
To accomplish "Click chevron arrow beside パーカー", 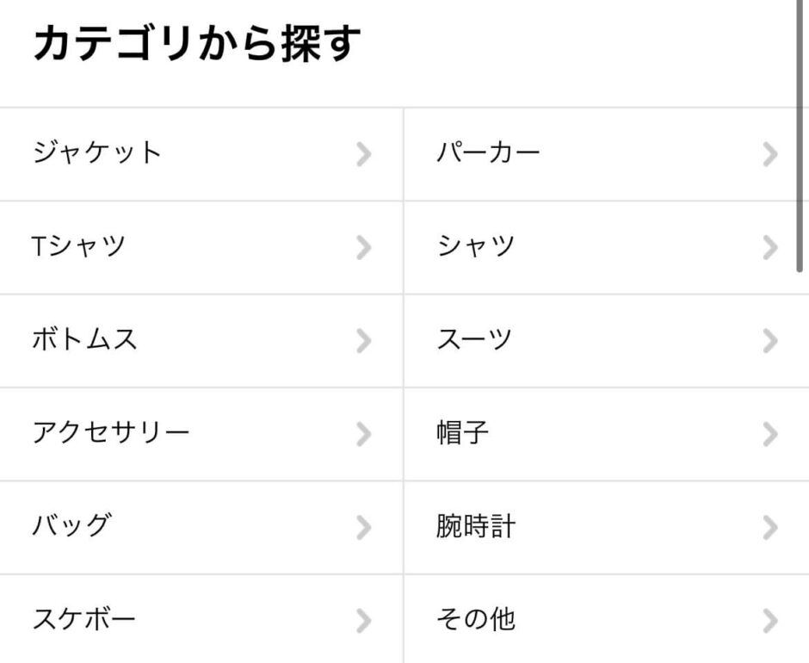I will tap(770, 155).
